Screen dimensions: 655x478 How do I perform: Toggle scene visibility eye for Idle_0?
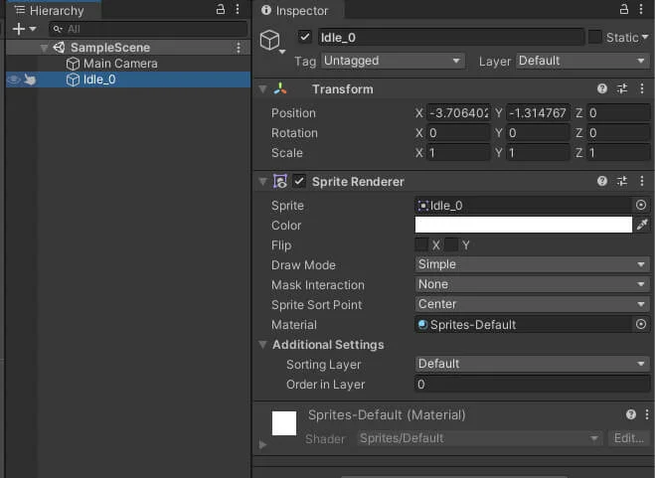[x=14, y=79]
